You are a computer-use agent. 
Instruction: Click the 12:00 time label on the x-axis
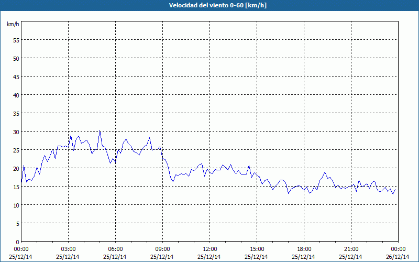pos(210,249)
